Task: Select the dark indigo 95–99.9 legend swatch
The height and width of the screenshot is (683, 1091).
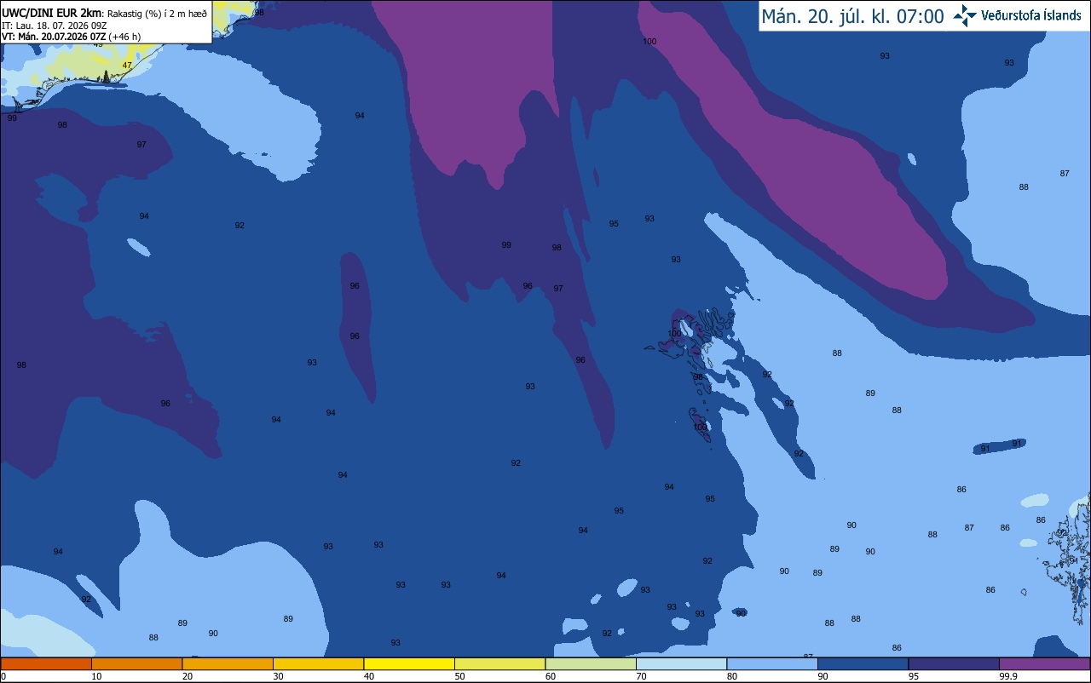Action: pyautogui.click(x=954, y=663)
